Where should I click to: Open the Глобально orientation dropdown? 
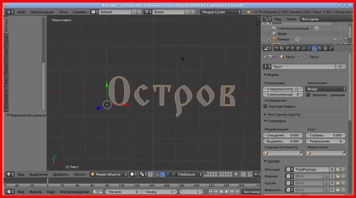coord(189,174)
